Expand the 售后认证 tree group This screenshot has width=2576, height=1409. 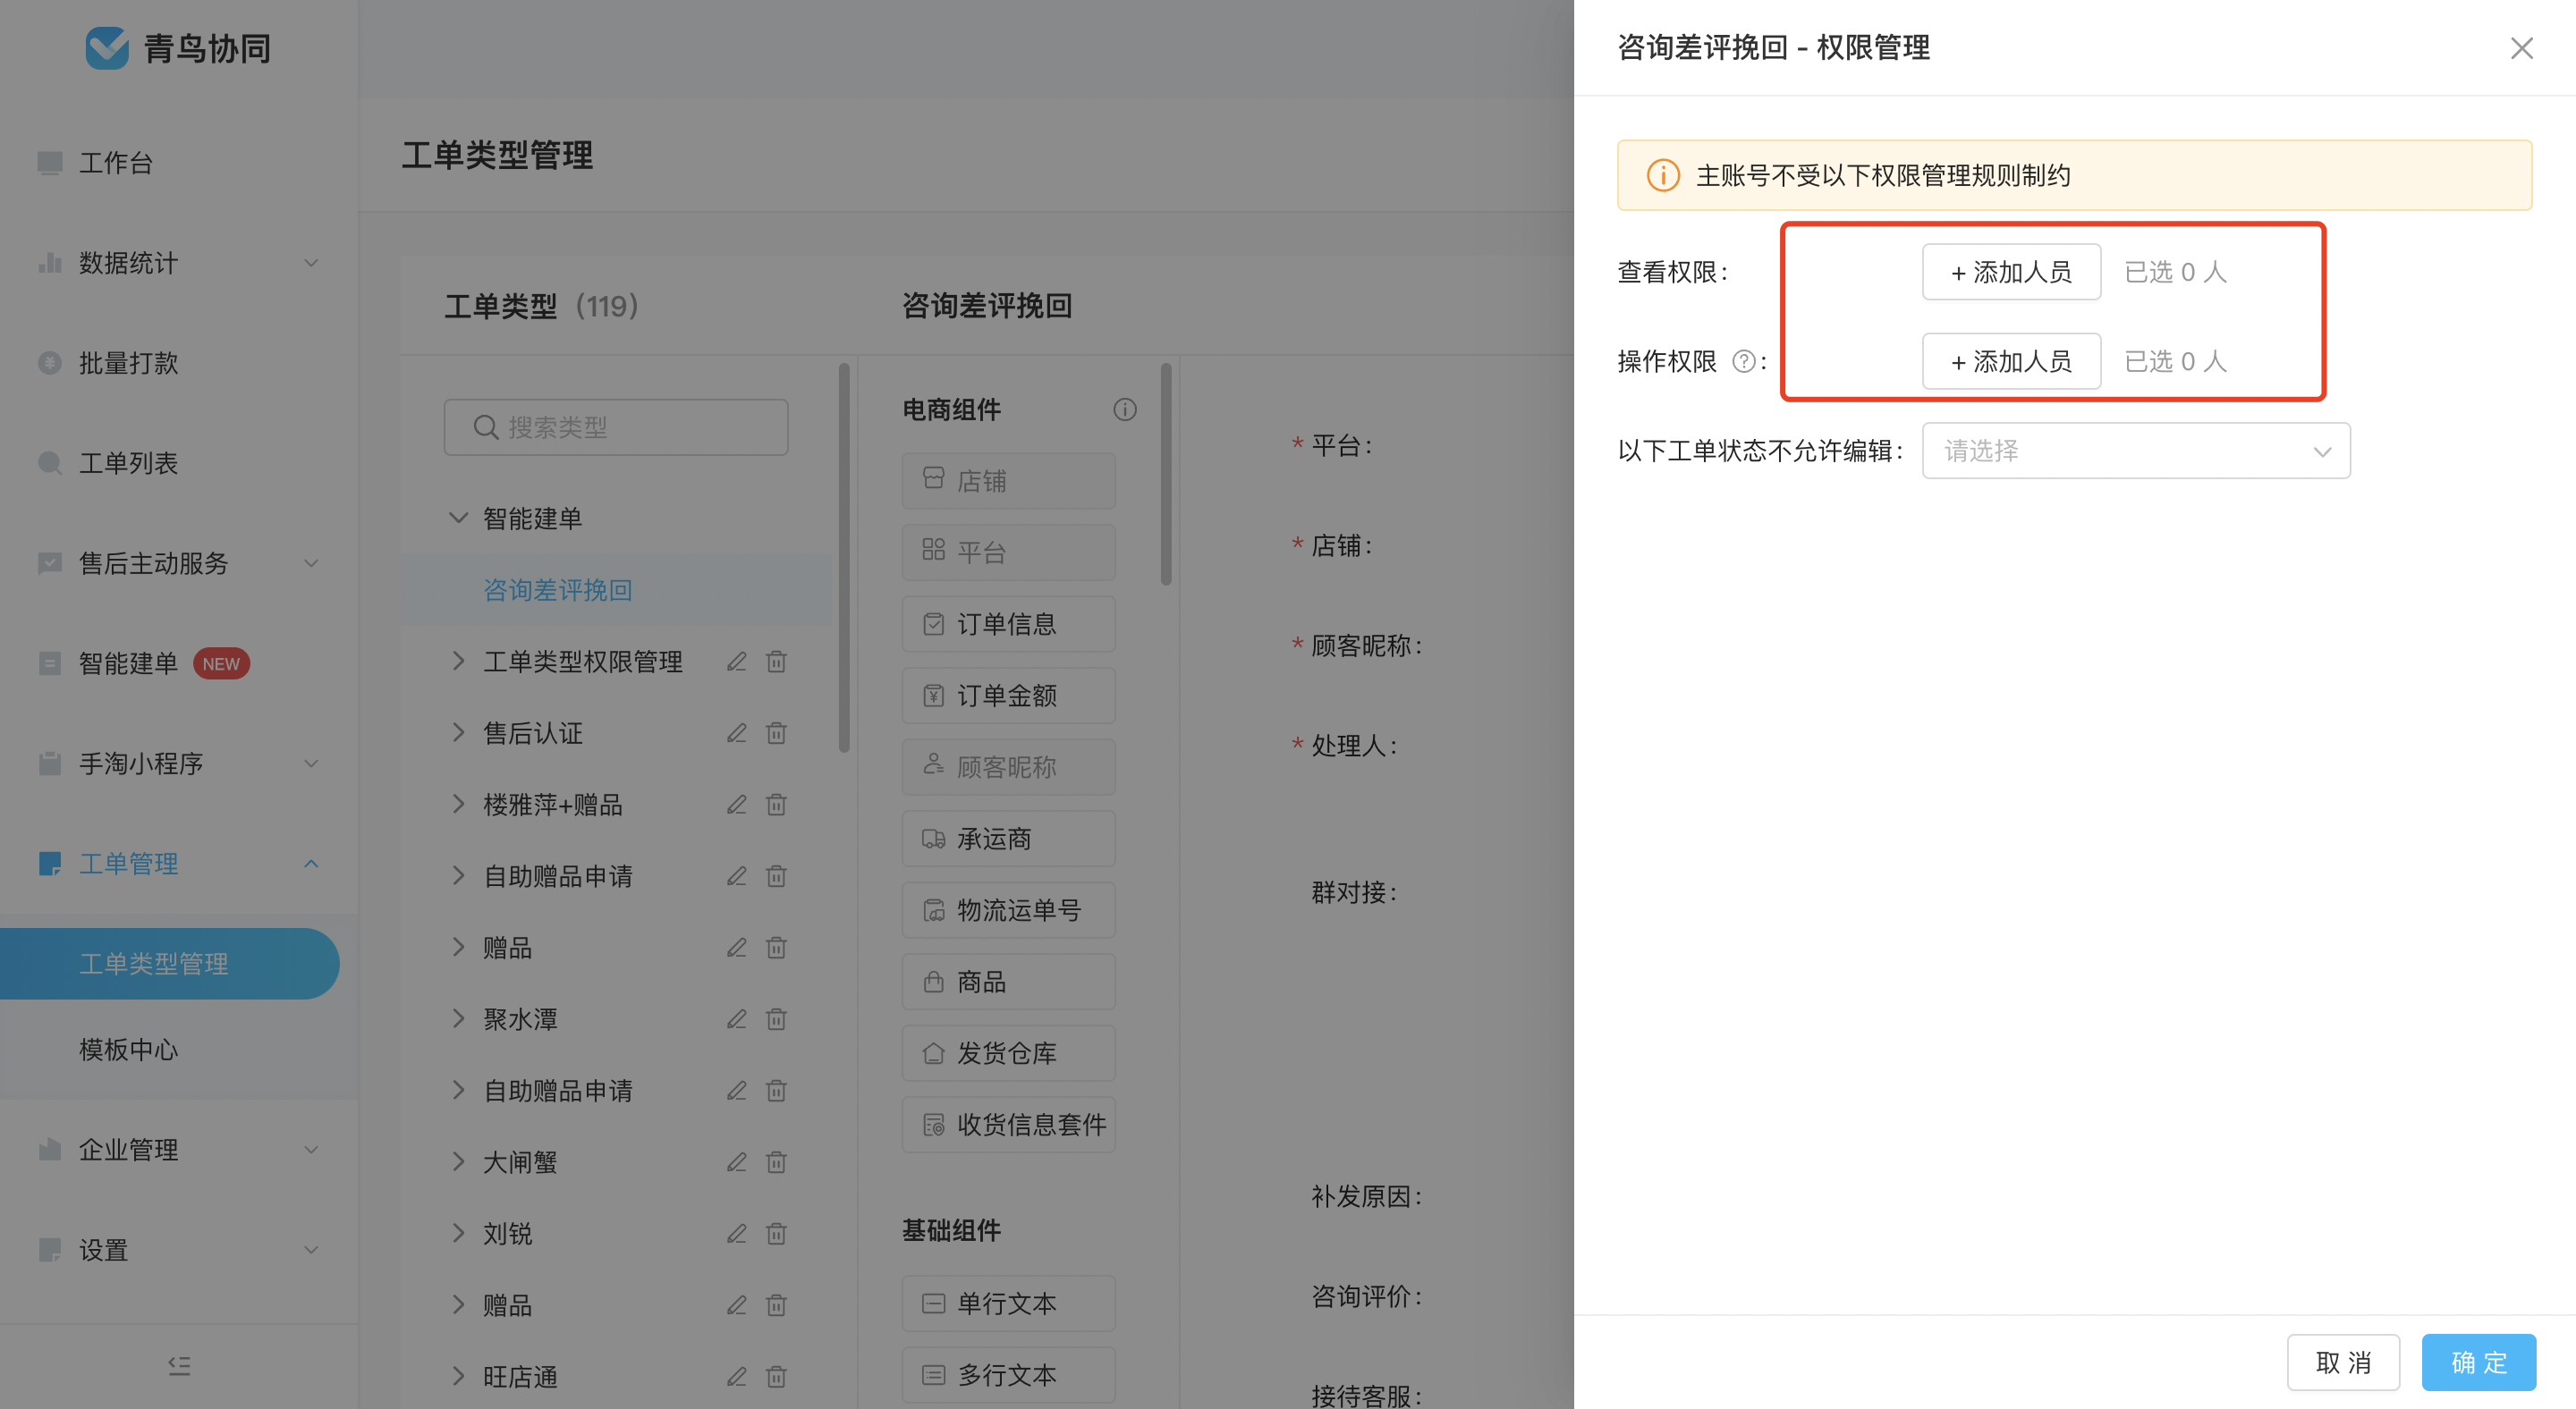pos(458,732)
